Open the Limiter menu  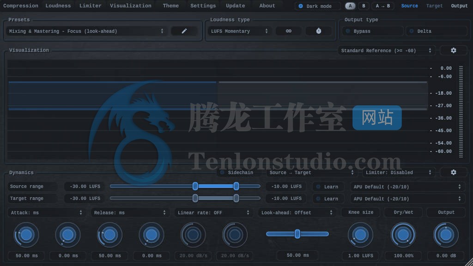coord(91,6)
